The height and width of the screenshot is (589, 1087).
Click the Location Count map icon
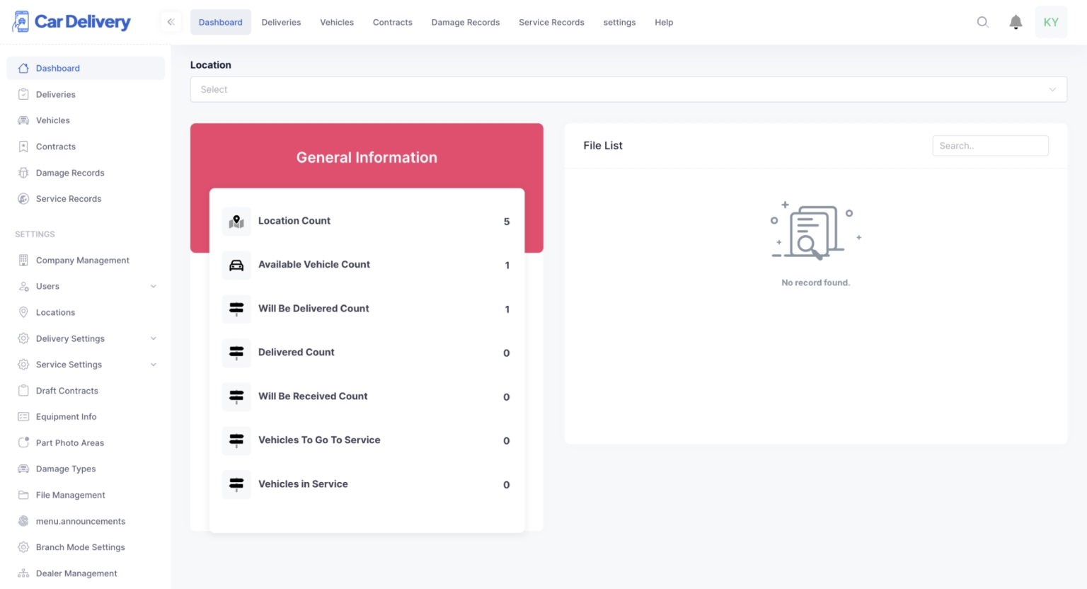pyautogui.click(x=236, y=222)
